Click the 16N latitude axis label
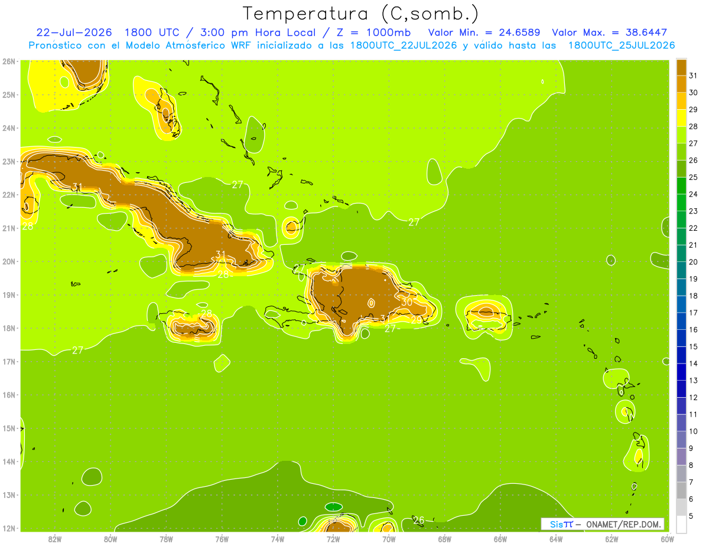The height and width of the screenshot is (547, 709). point(8,395)
